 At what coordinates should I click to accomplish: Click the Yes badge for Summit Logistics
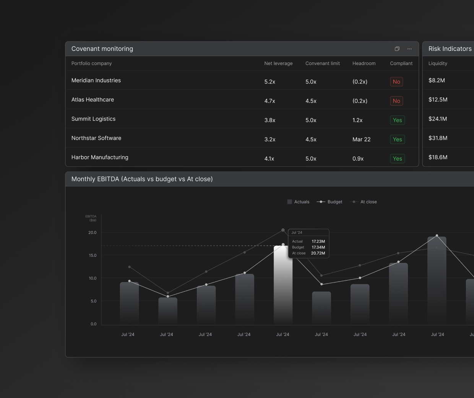click(397, 120)
